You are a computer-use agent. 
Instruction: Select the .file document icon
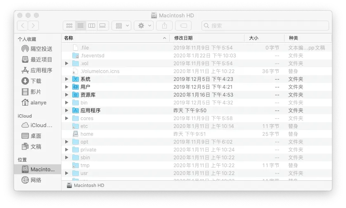point(76,47)
